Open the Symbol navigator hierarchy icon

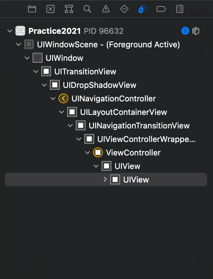tap(69, 9)
